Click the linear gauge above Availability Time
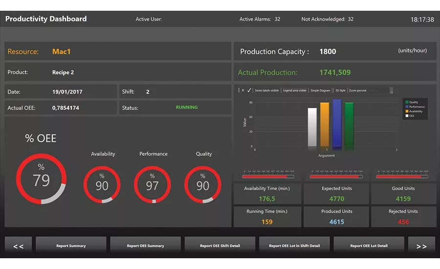 [x=267, y=176]
